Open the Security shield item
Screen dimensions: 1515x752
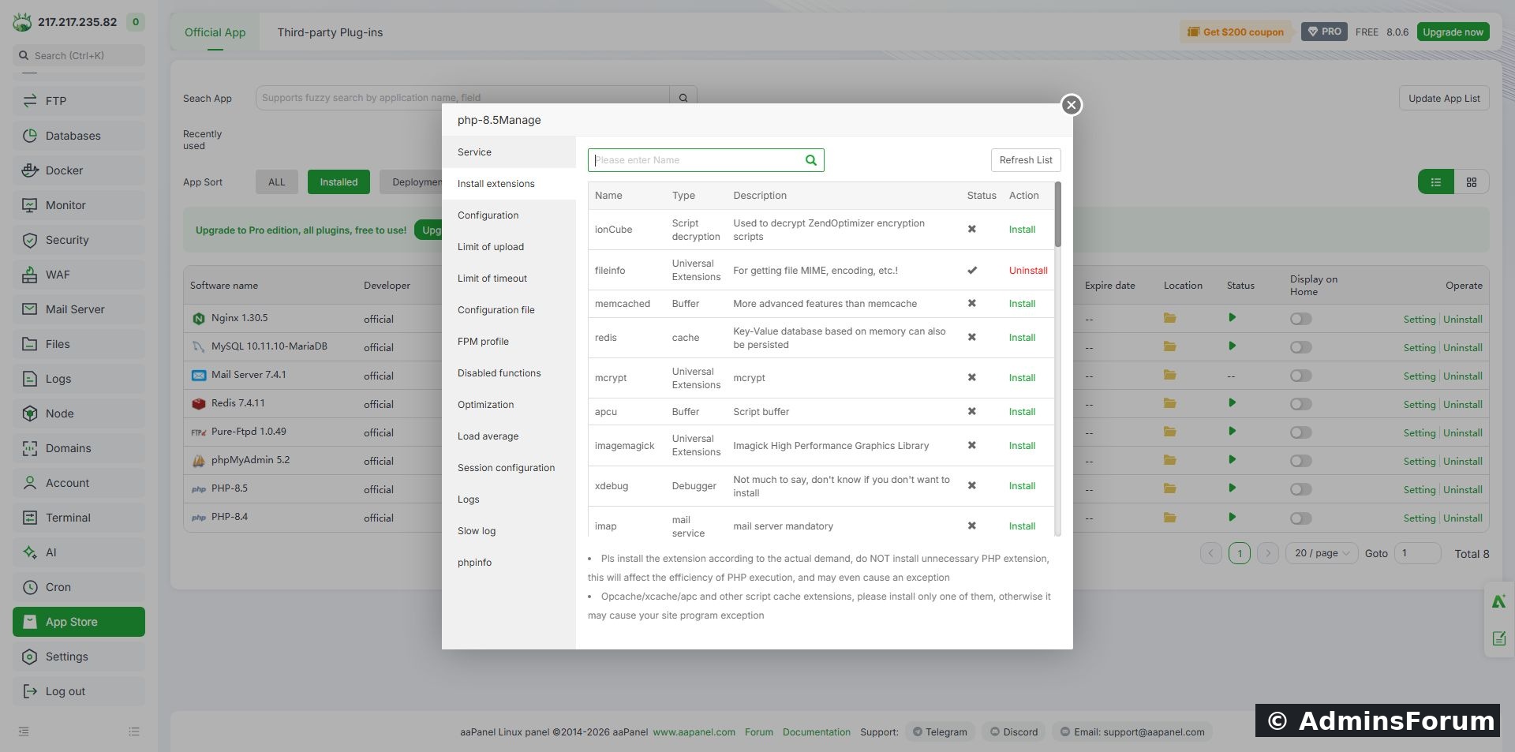pos(79,240)
